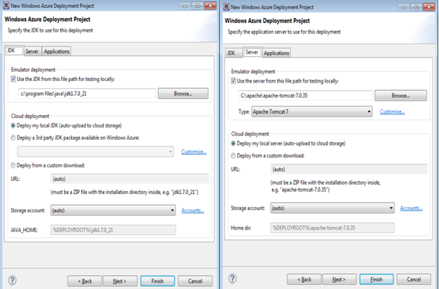Open Applications tab in right dialog
The height and width of the screenshot is (289, 439).
click(x=276, y=53)
